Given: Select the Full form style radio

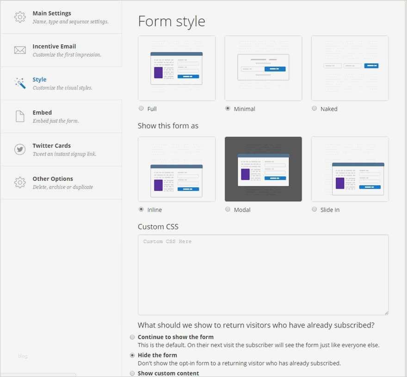Looking at the screenshot, I should [x=141, y=108].
